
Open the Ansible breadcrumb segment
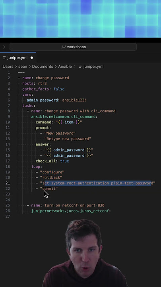(65, 67)
